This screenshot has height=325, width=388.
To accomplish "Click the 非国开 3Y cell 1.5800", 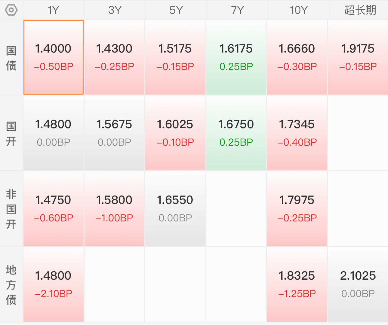I will (x=114, y=209).
